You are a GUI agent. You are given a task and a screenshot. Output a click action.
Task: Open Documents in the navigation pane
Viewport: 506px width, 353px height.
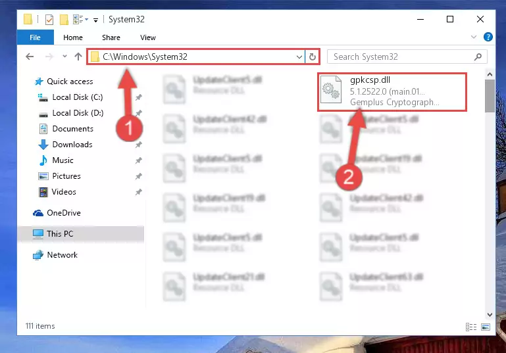(x=72, y=129)
